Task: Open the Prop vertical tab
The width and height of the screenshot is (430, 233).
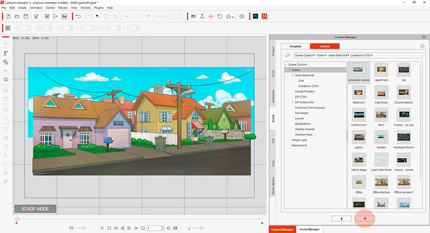Action: pyautogui.click(x=273, y=163)
